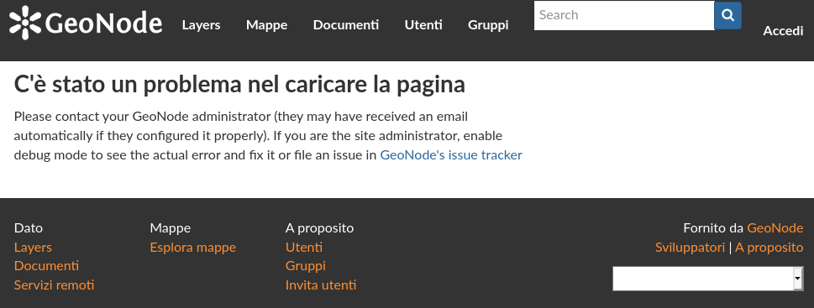This screenshot has width=814, height=308.
Task: Open the footer Gruppi link
Action: (x=305, y=266)
